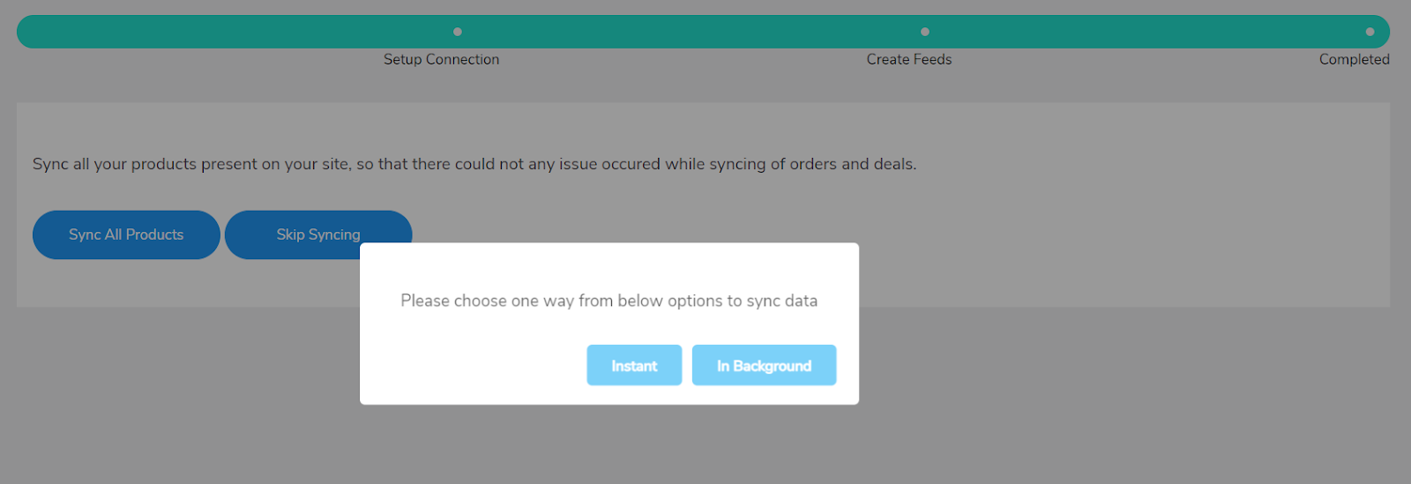1411x484 pixels.
Task: Choose In Background sync option
Action: pos(764,365)
